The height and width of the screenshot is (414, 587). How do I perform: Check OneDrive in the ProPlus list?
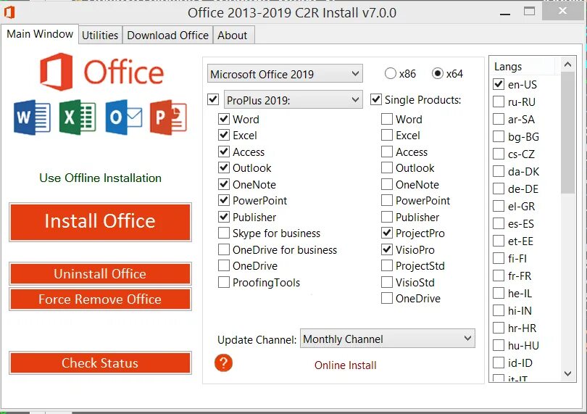tap(224, 265)
